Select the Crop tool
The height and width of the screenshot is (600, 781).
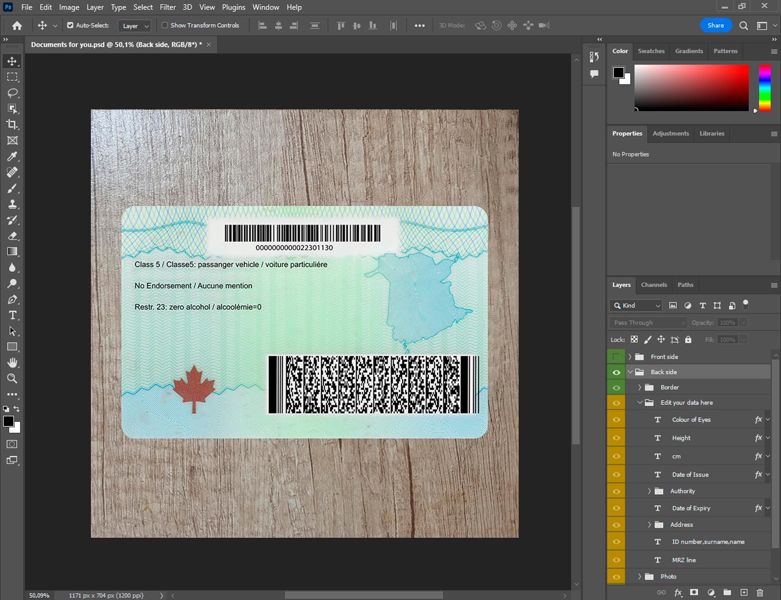[x=12, y=124]
